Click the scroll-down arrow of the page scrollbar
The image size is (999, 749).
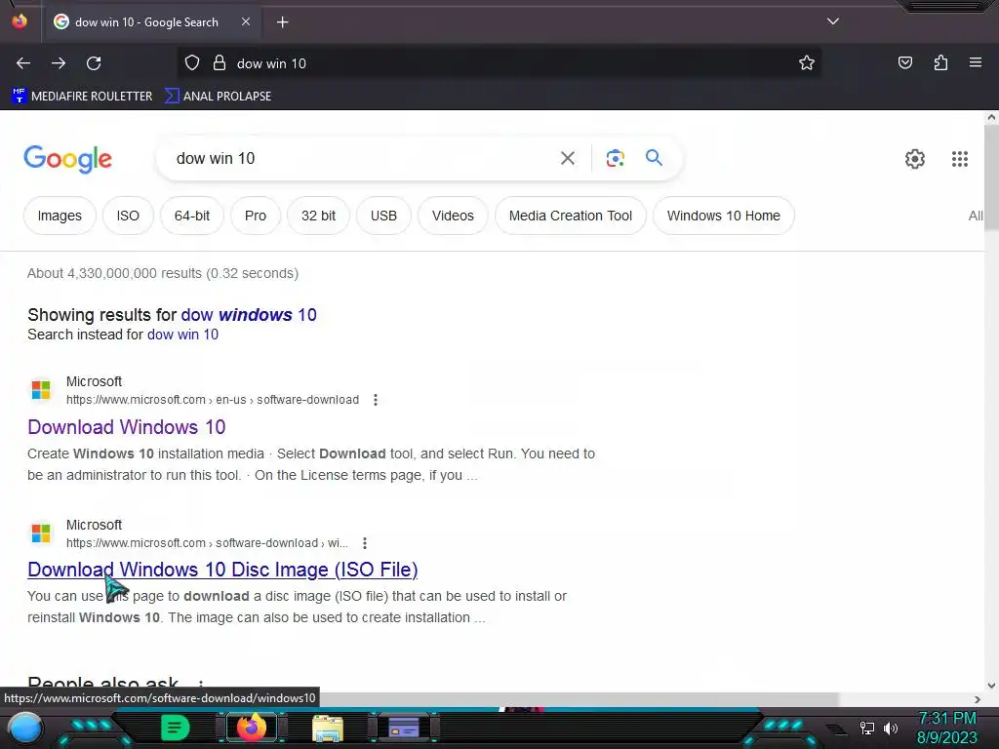point(991,686)
